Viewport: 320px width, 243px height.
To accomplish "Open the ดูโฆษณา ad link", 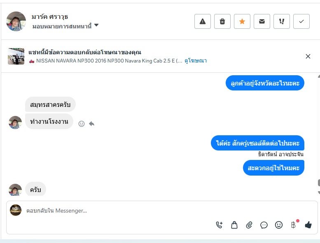I will pos(196,61).
